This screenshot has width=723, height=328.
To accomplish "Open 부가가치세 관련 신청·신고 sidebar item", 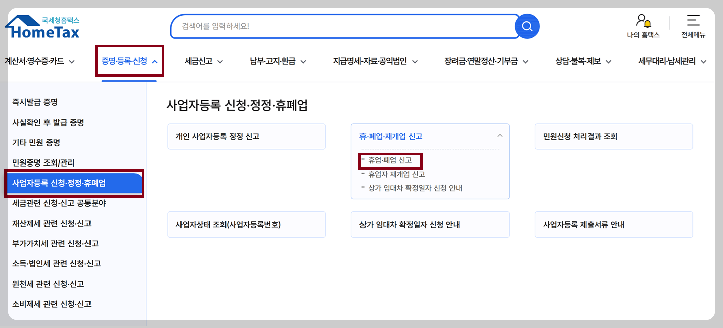I will (x=56, y=243).
